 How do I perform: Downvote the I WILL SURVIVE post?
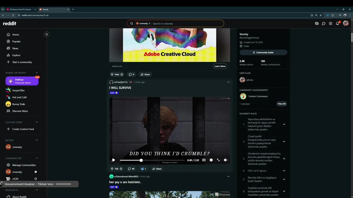(121, 169)
